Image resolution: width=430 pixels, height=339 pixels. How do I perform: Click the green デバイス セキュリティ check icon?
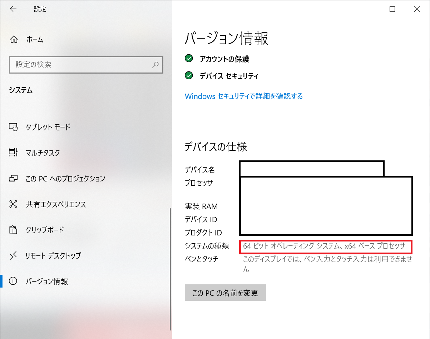point(189,76)
